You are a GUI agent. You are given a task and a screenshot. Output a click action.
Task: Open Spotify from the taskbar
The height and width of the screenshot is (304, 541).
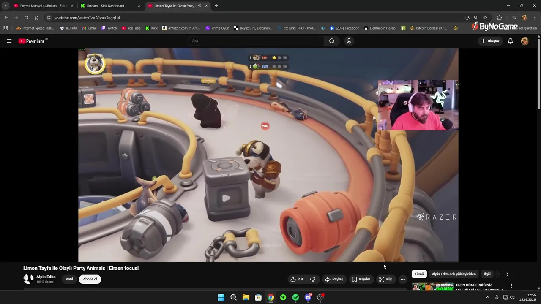pos(295,297)
